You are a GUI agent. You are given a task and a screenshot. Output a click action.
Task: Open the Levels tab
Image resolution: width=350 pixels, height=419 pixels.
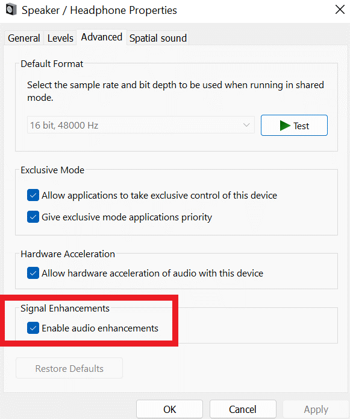(60, 38)
